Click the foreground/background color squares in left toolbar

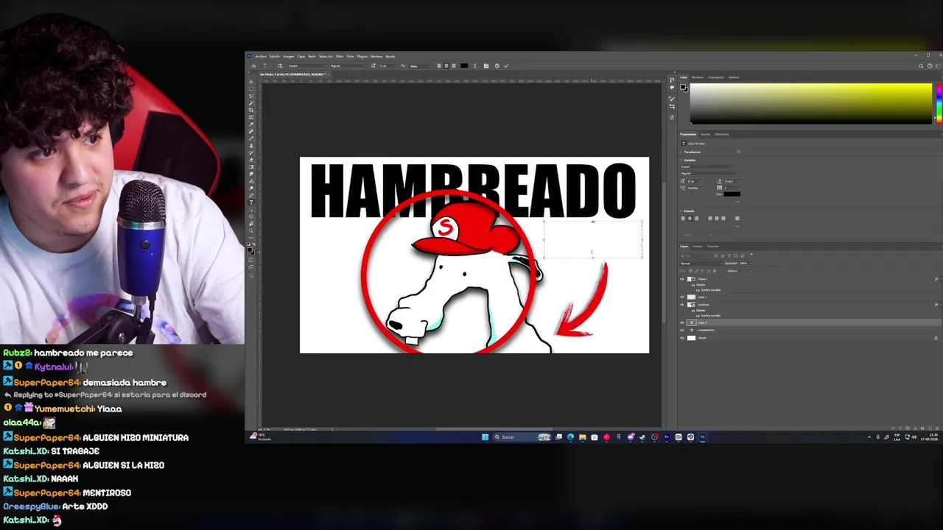click(x=251, y=251)
